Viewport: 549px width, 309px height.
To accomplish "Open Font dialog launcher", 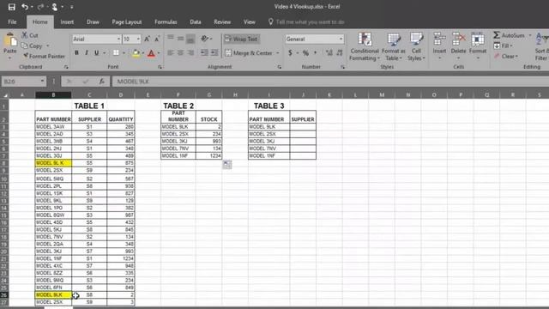I will (x=160, y=67).
